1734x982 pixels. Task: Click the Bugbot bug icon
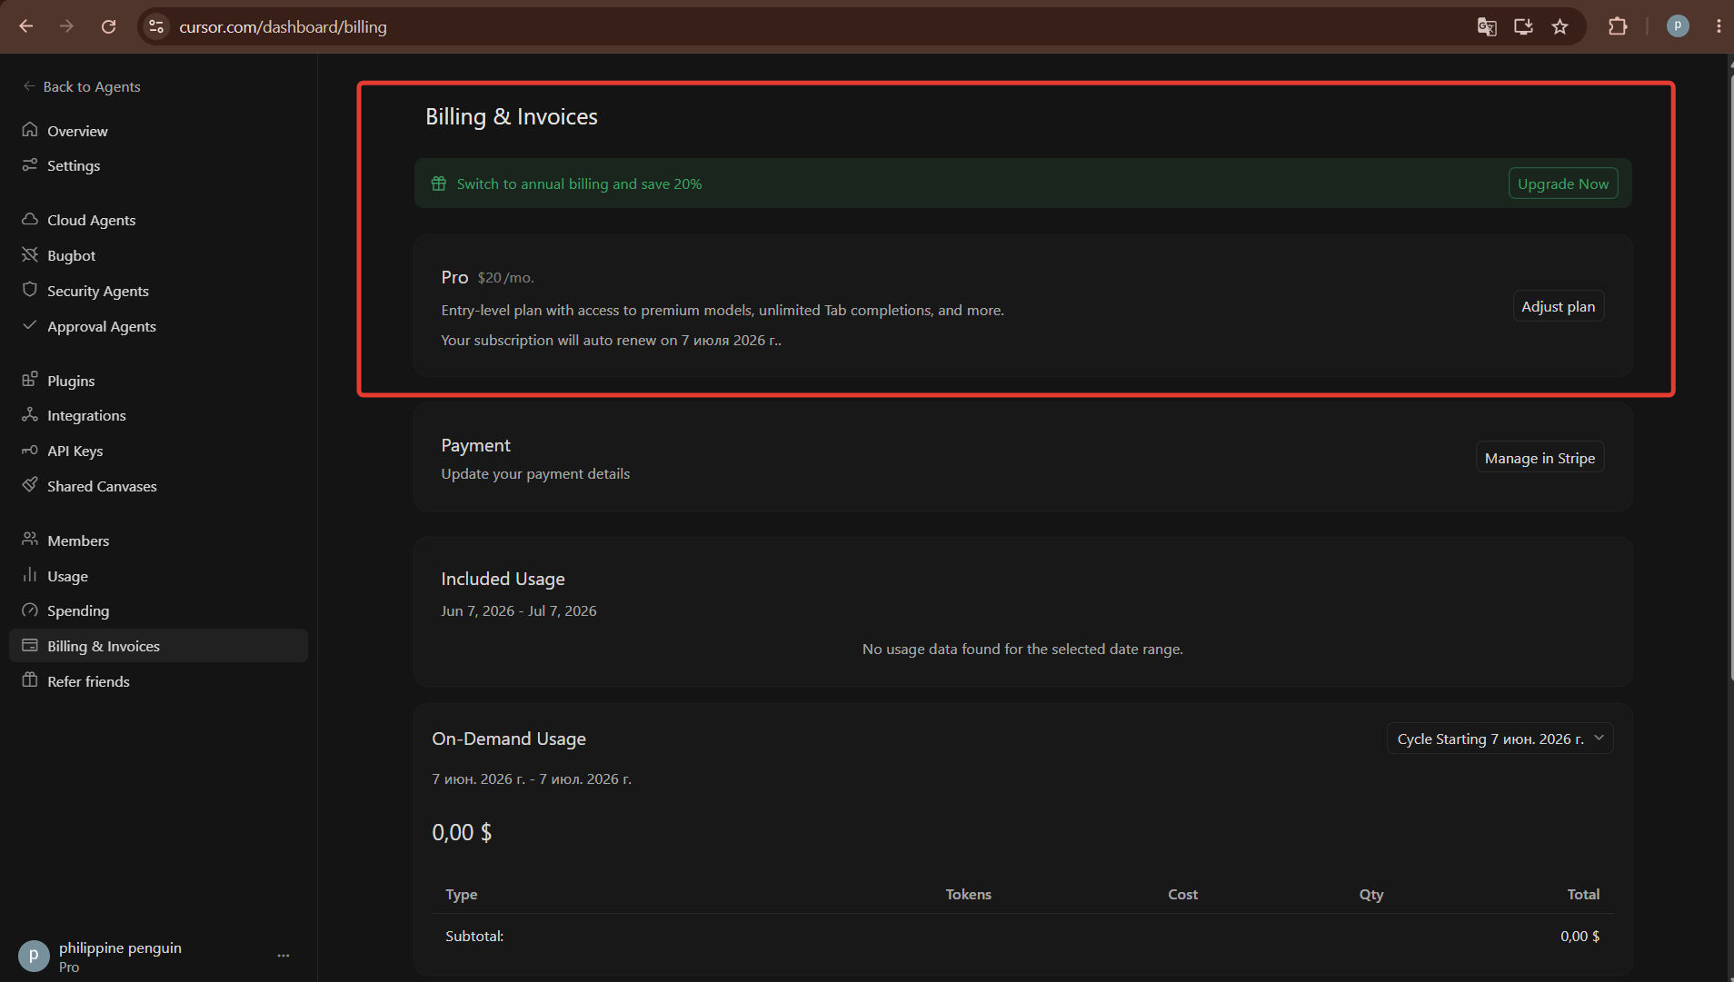pos(30,254)
